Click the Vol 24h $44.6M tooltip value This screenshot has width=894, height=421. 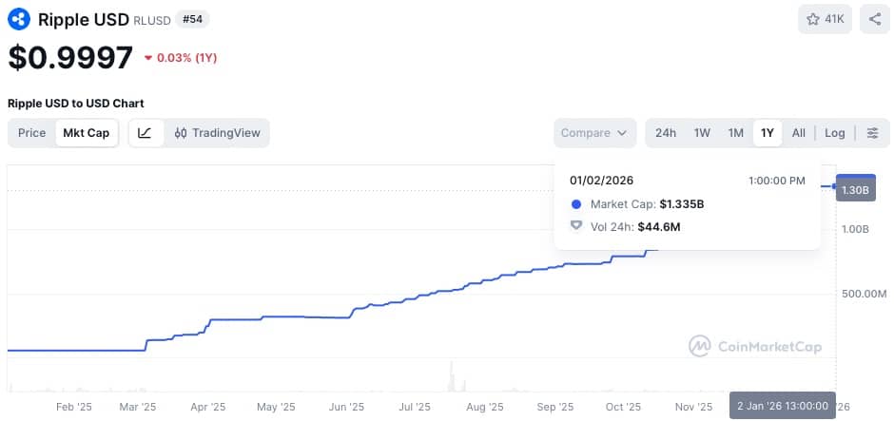[x=658, y=227]
